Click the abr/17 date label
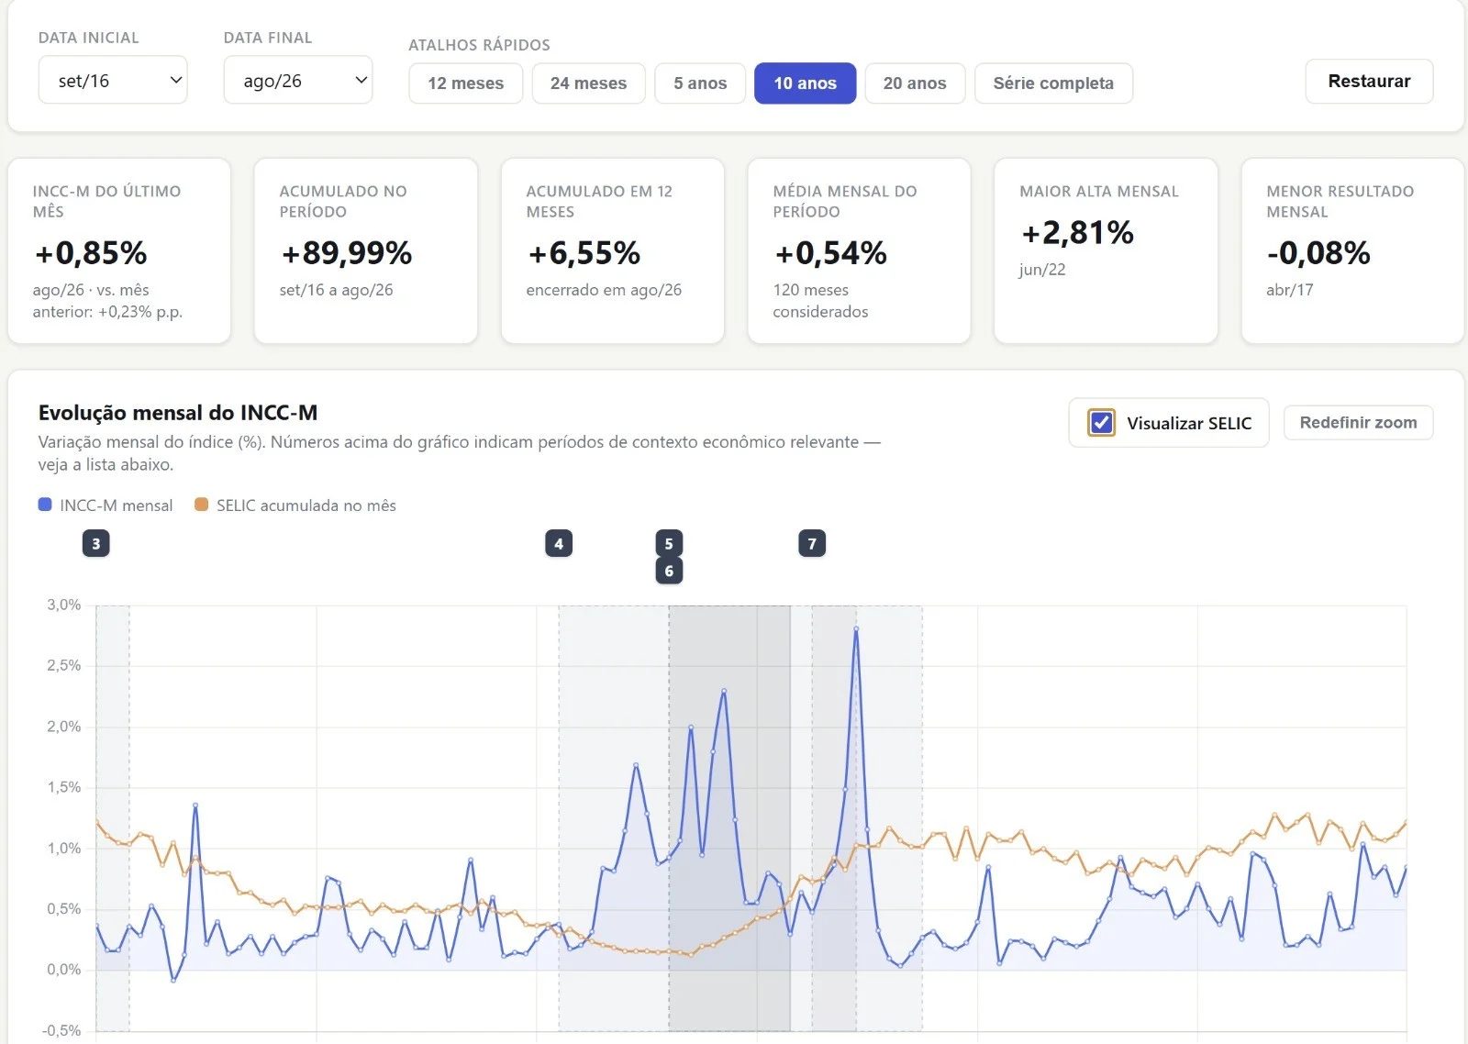The width and height of the screenshot is (1468, 1044). (1290, 290)
